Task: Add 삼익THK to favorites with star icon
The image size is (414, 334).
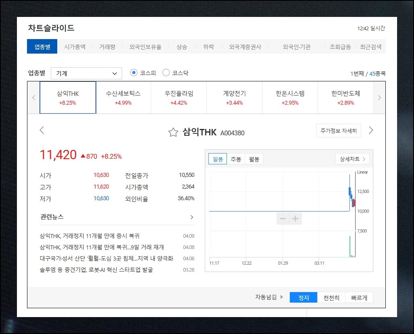Action: point(173,132)
